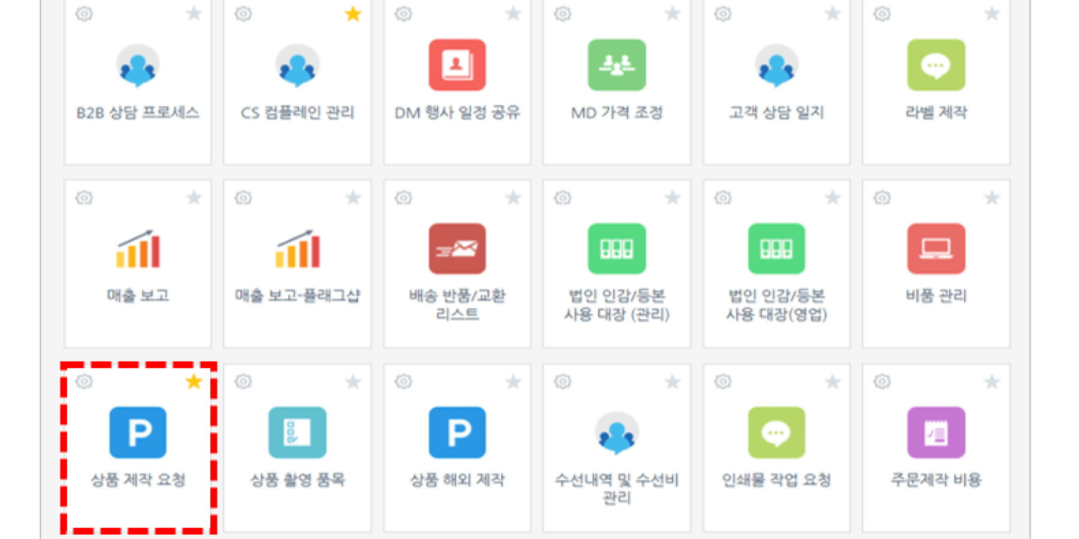Open settings gear on 배송 반품/교환 리스트 card
Image resolution: width=1079 pixels, height=539 pixels.
click(403, 198)
